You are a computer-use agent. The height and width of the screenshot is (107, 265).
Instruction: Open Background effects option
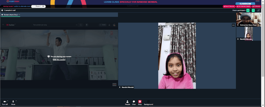[148, 102]
